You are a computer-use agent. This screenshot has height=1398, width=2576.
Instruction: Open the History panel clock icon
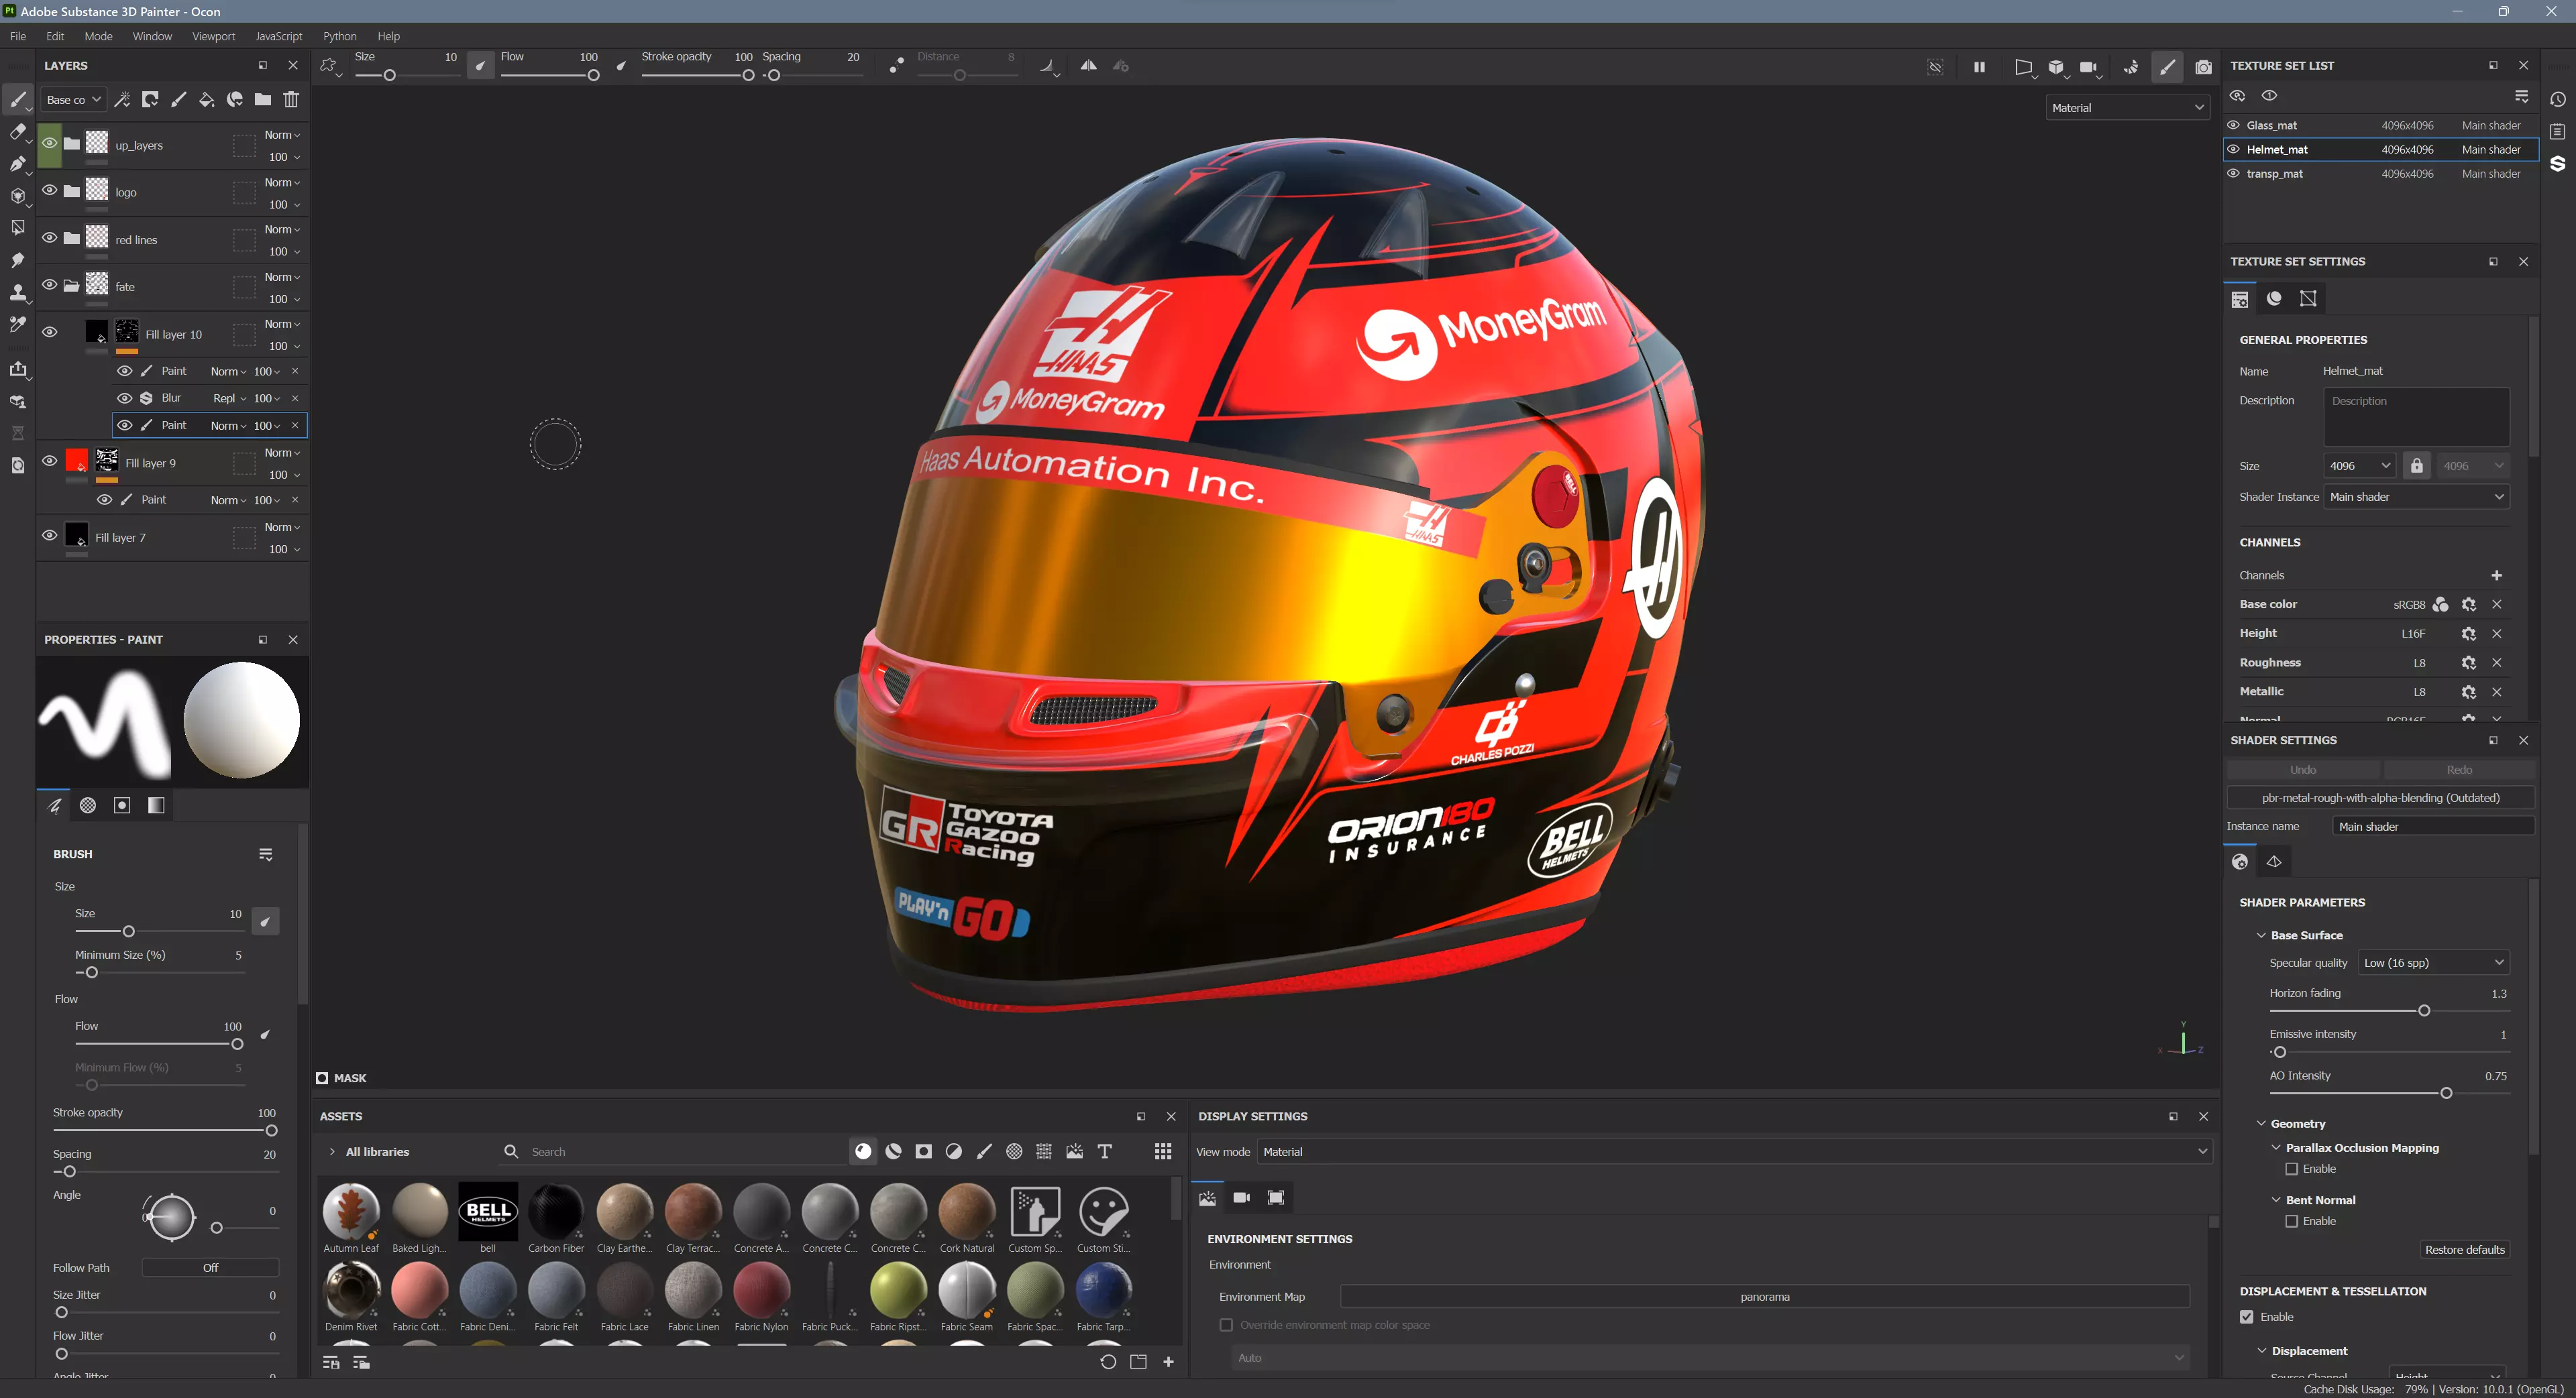pos(2557,100)
